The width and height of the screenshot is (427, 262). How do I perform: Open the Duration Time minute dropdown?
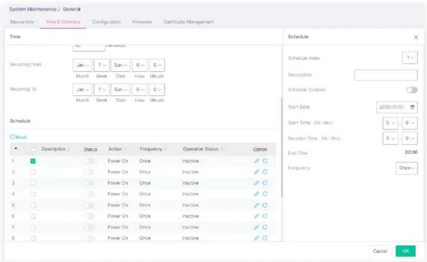tap(410, 138)
